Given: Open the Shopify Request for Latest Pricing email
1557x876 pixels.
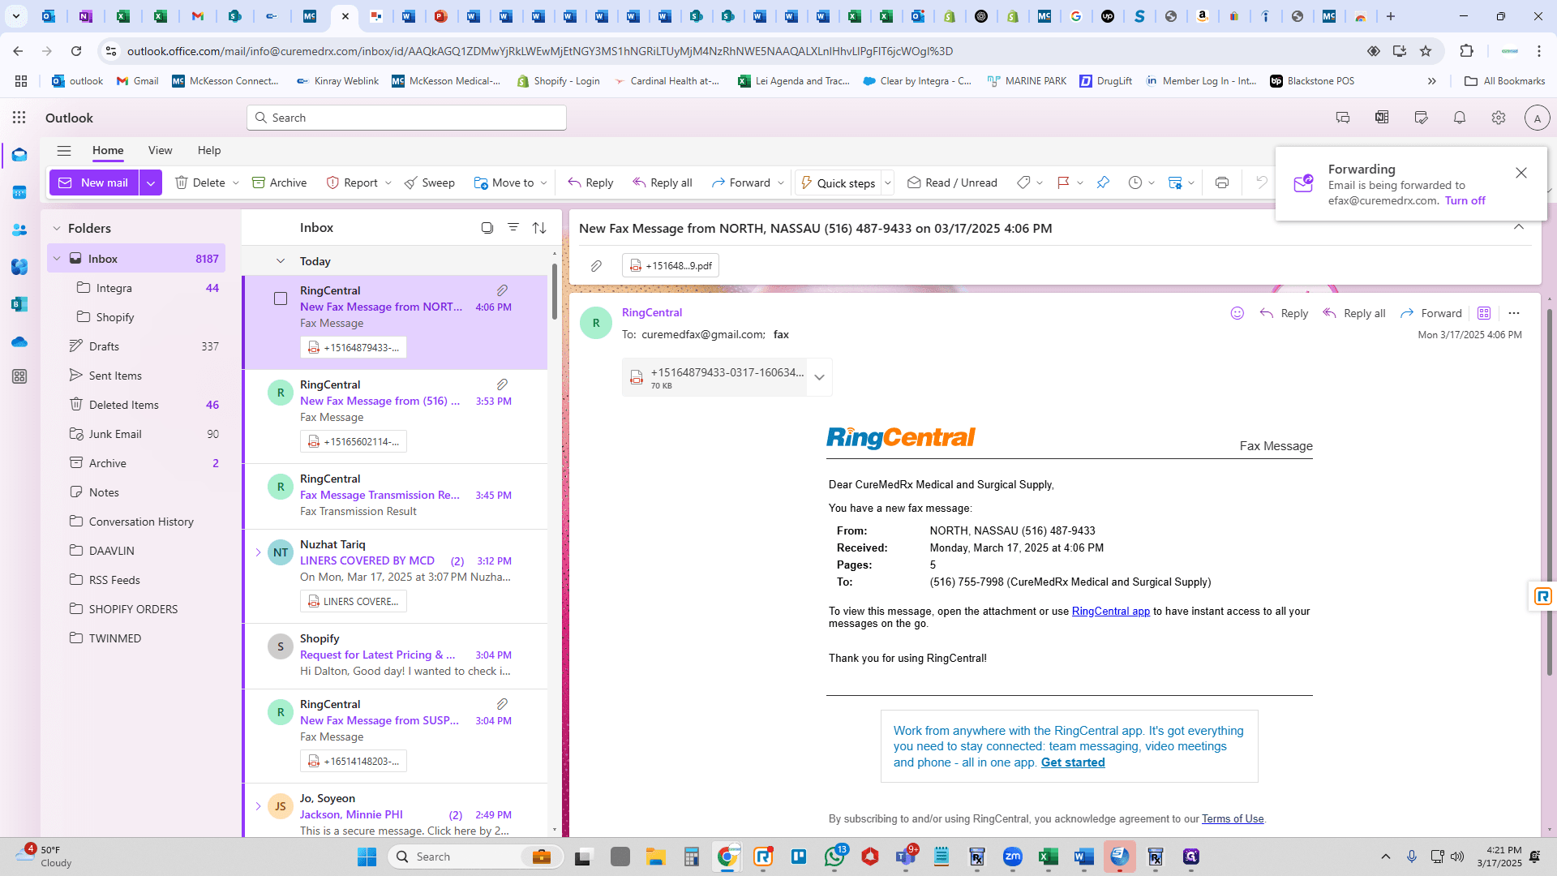Looking at the screenshot, I should (x=396, y=655).
